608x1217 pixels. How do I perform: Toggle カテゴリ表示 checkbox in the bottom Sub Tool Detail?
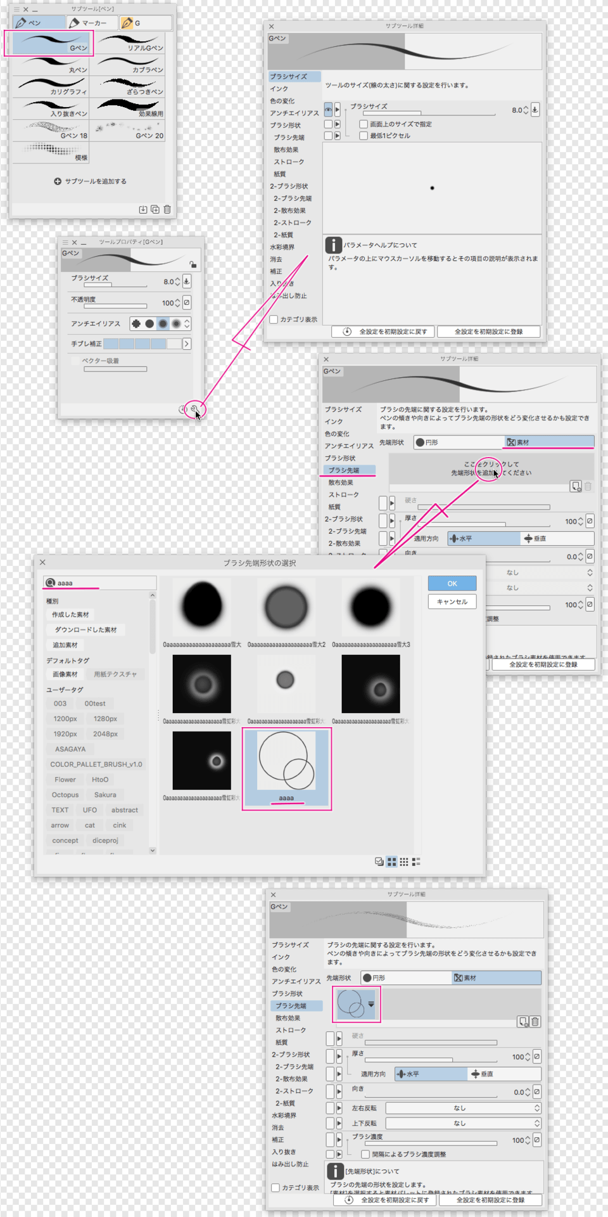tap(275, 1188)
